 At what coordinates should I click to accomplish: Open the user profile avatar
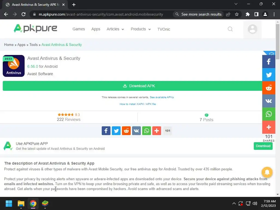point(252,29)
